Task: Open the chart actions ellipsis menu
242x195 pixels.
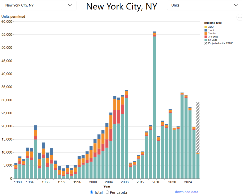Action: tap(240, 17)
